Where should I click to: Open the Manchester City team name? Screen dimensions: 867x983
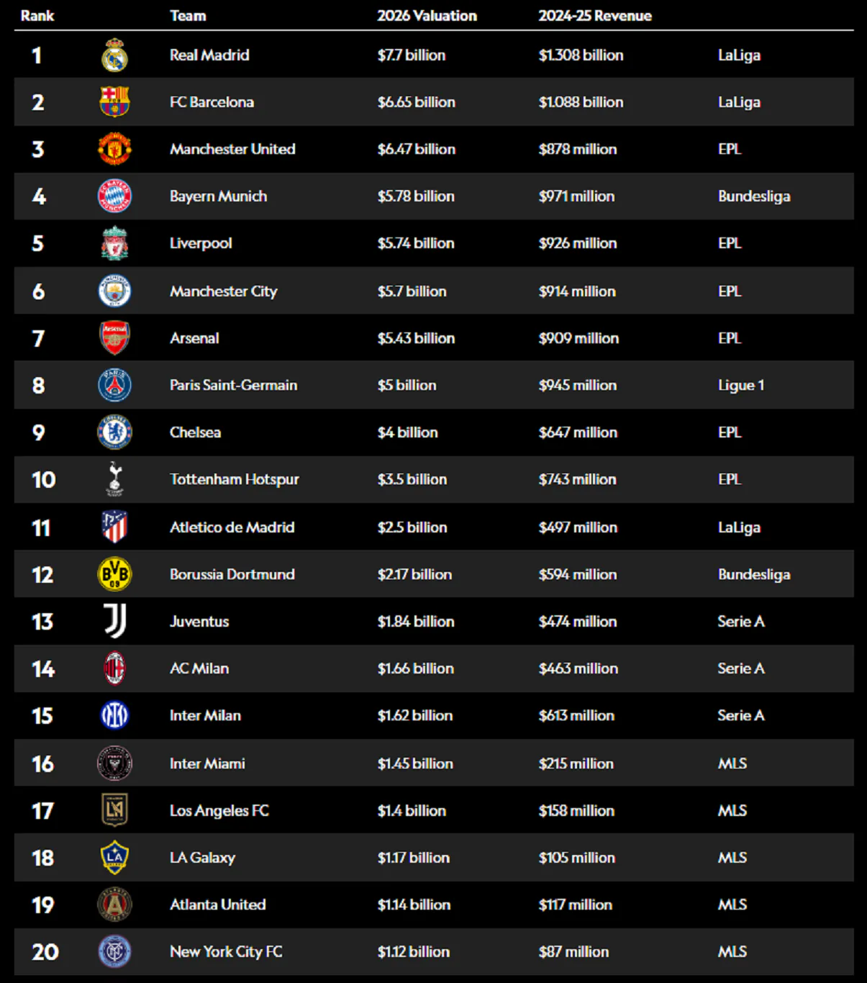223,291
